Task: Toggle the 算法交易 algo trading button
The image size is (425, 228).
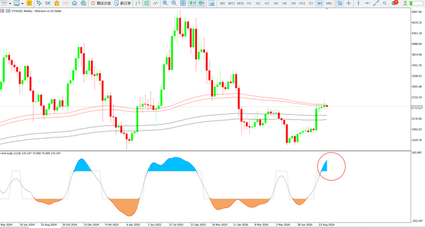Action: 101,3
